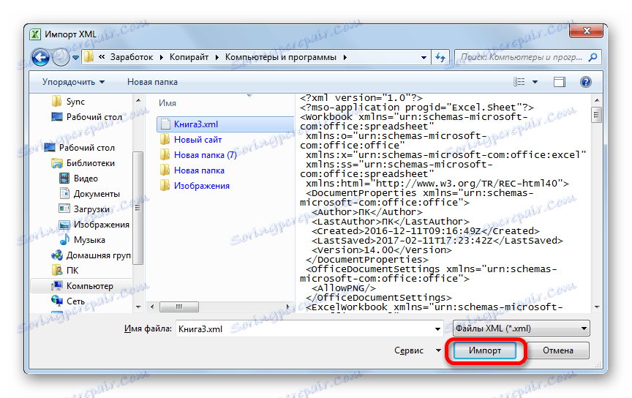Click the Back navigation arrow

[40, 57]
